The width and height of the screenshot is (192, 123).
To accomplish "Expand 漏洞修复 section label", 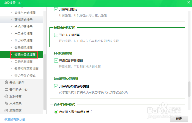I will pos(15,96).
